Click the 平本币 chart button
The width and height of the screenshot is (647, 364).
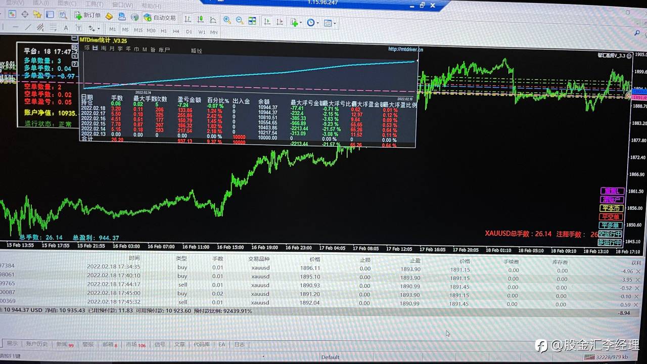point(611,208)
